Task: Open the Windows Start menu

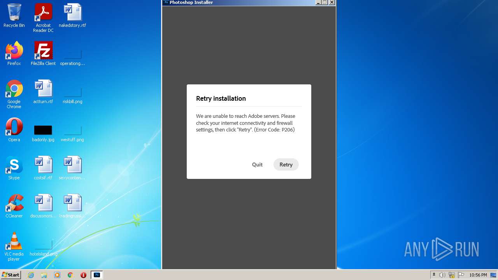Action: click(x=11, y=275)
